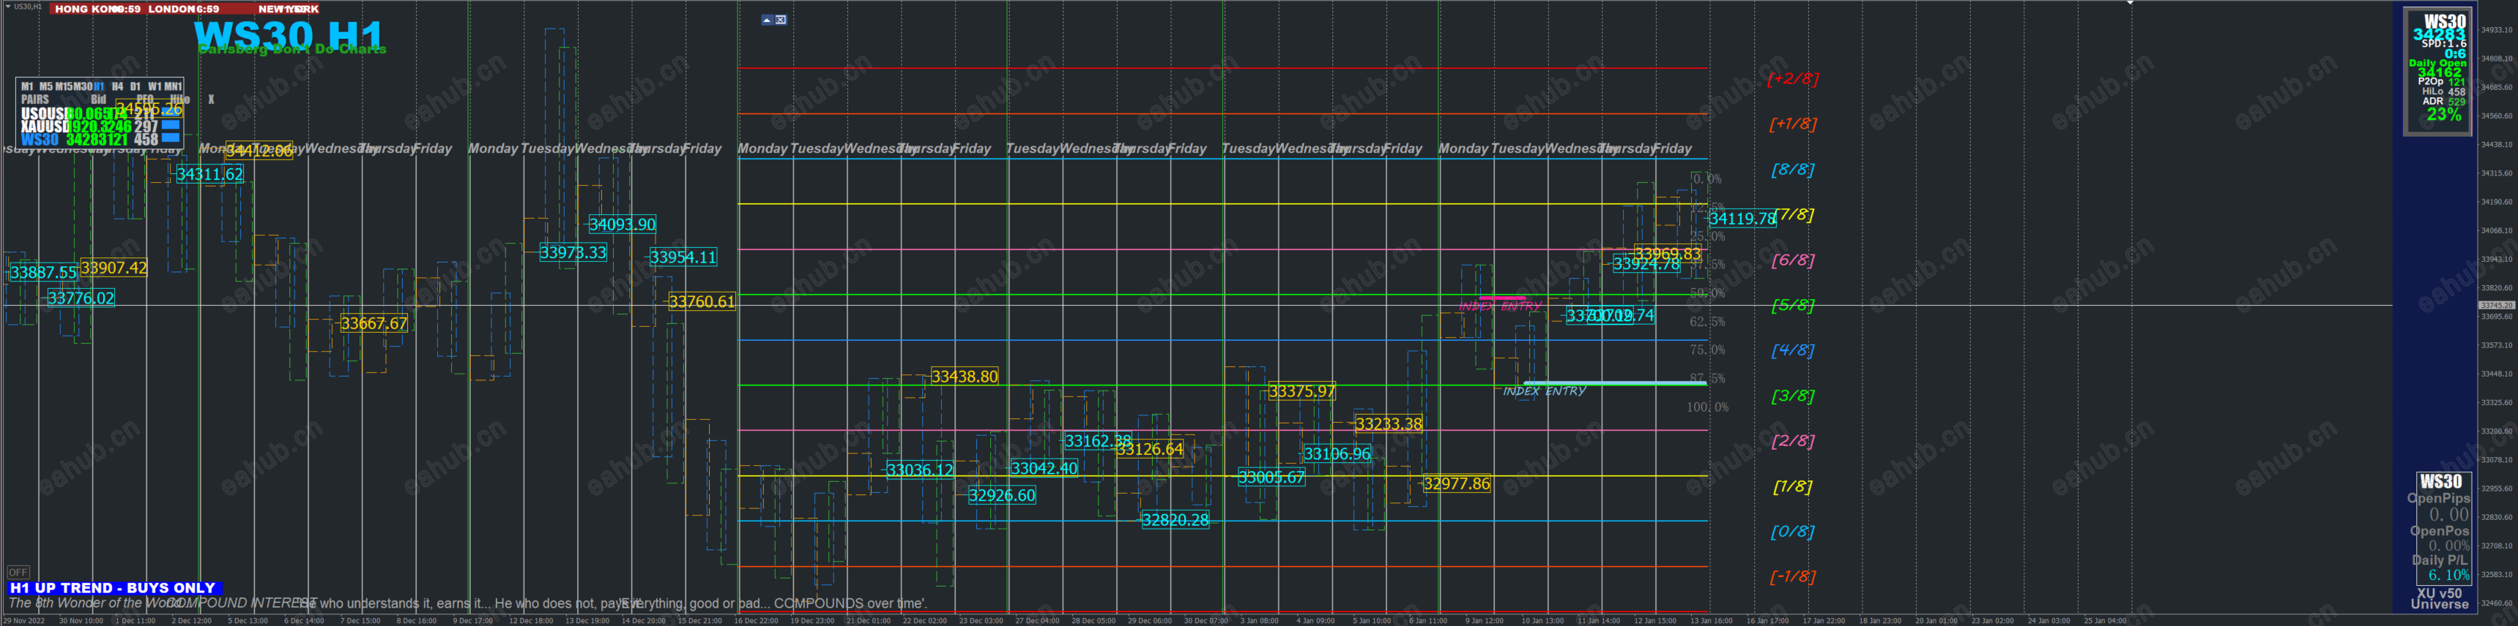
Task: Click the [-1/8] Murrey level label
Action: click(1793, 576)
